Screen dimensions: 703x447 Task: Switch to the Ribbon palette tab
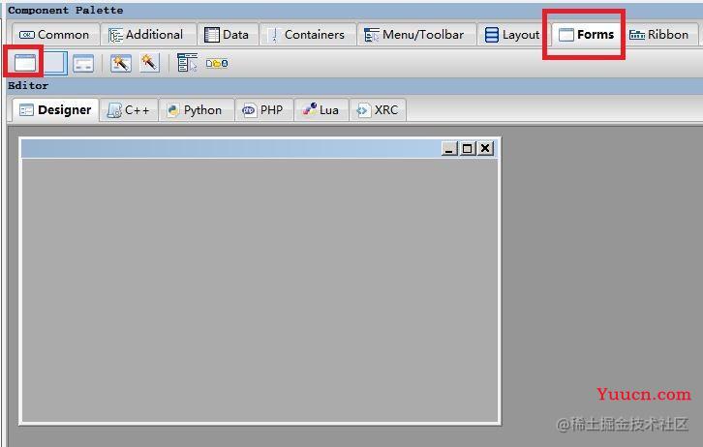point(659,35)
